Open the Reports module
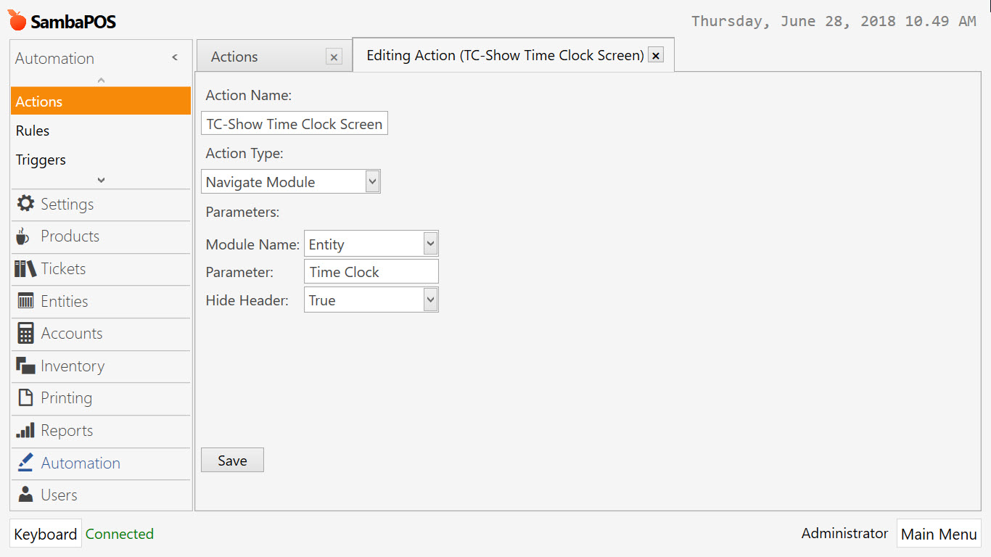991x557 pixels. coord(63,431)
